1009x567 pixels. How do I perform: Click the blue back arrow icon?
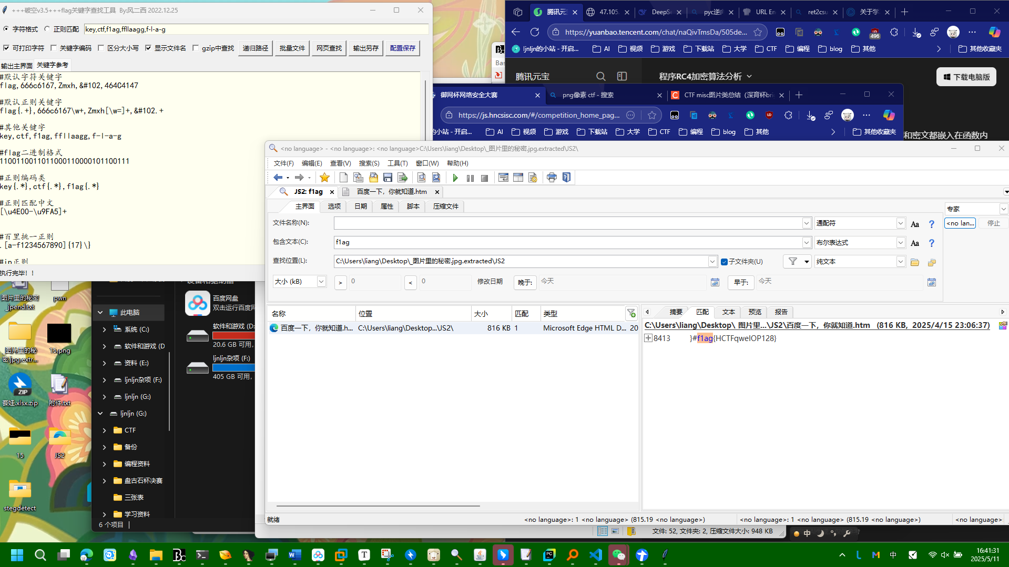click(x=278, y=178)
